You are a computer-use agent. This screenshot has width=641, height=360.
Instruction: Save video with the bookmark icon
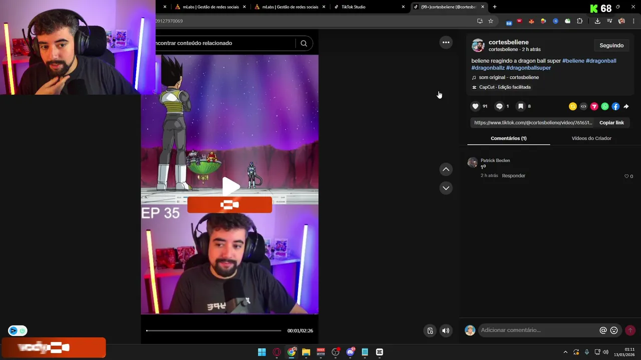tap(521, 106)
